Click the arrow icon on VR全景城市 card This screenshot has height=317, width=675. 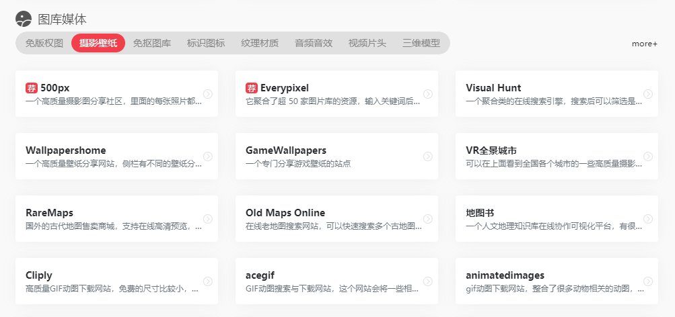pos(648,156)
